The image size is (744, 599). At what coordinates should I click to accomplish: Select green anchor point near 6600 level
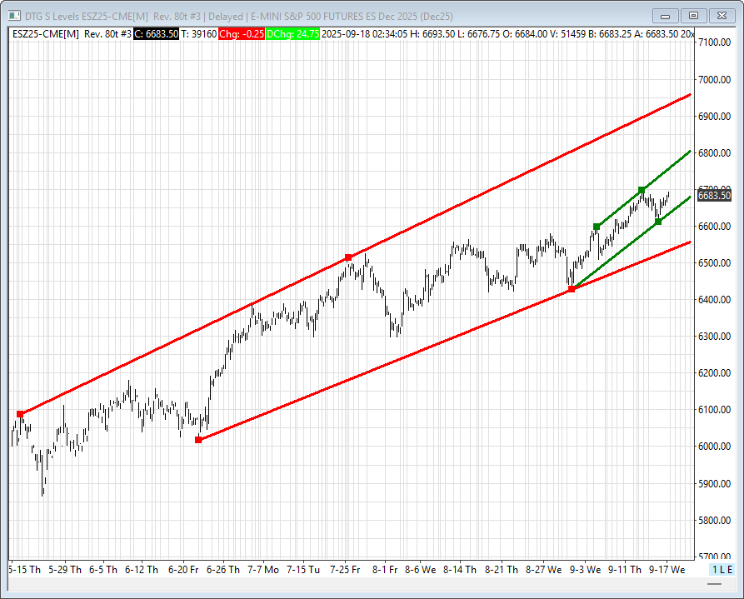coord(597,227)
